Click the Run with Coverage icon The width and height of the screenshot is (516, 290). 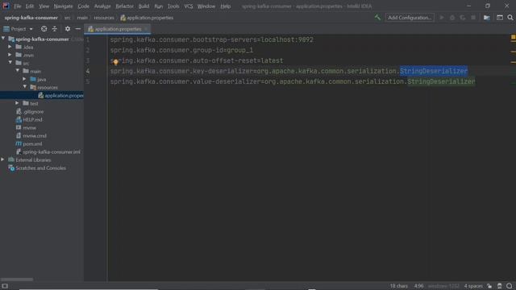pyautogui.click(x=463, y=18)
